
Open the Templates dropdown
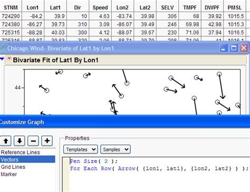click(81, 149)
